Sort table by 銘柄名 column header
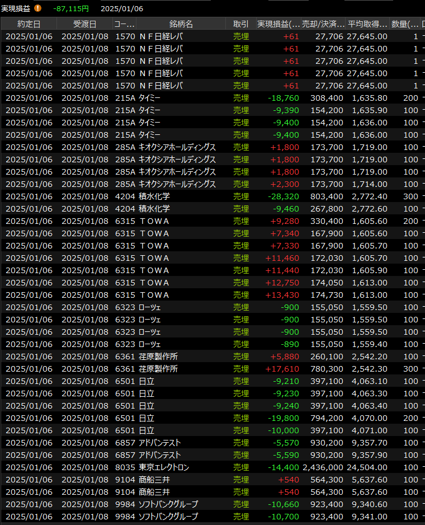This screenshot has width=425, height=525. 181,24
